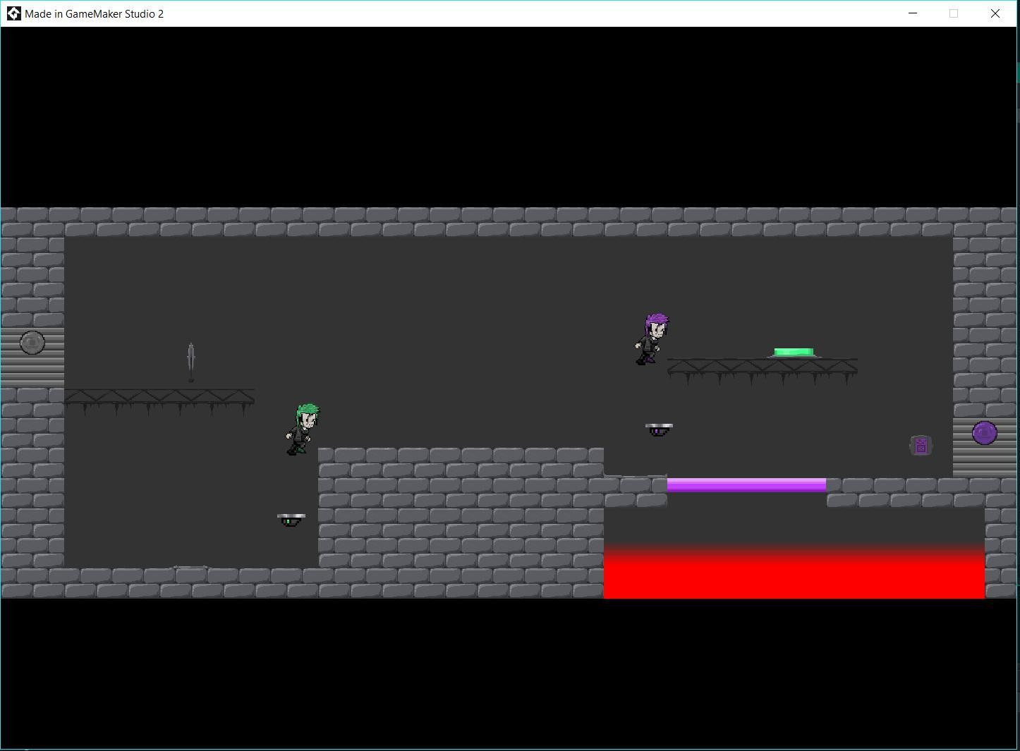Click the GameMaker logo icon in the title bar
Viewport: 1020px width, 751px height.
click(x=13, y=13)
